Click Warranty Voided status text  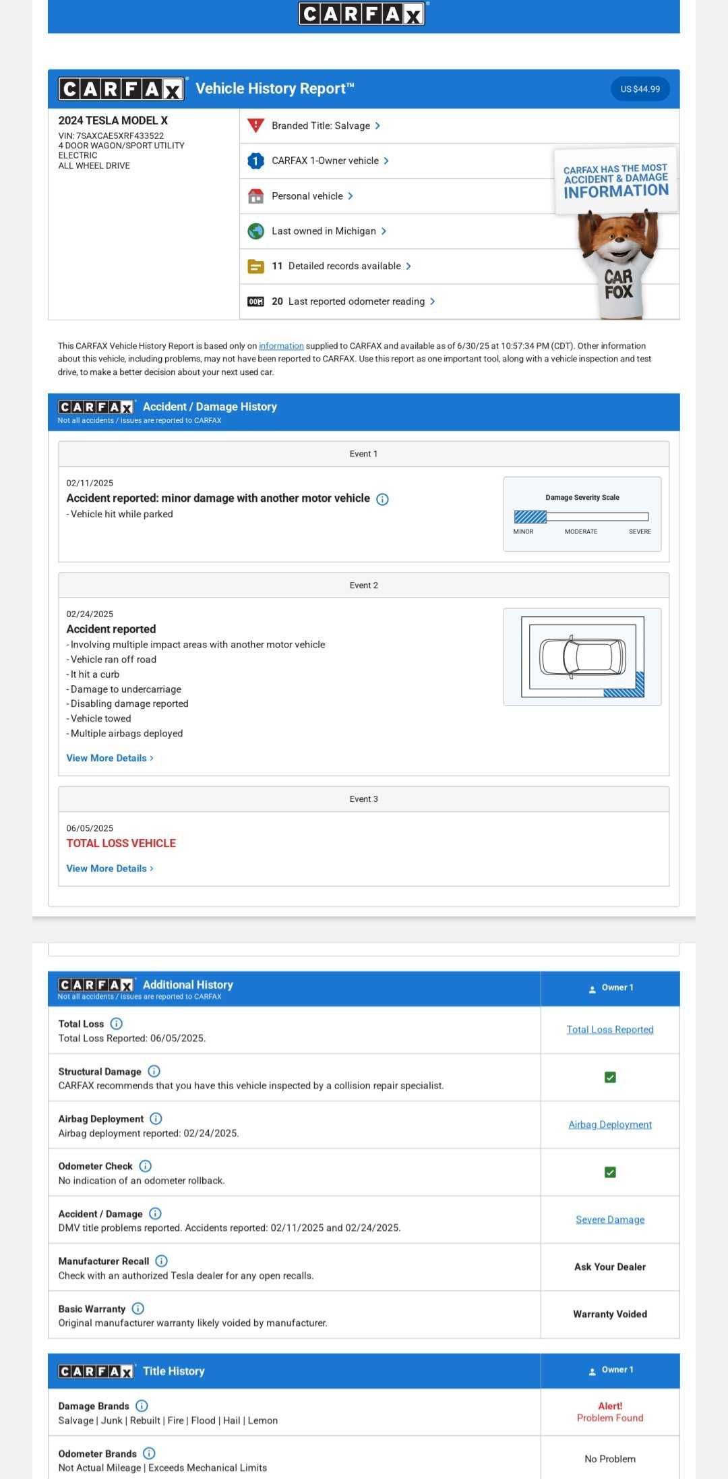[610, 1314]
